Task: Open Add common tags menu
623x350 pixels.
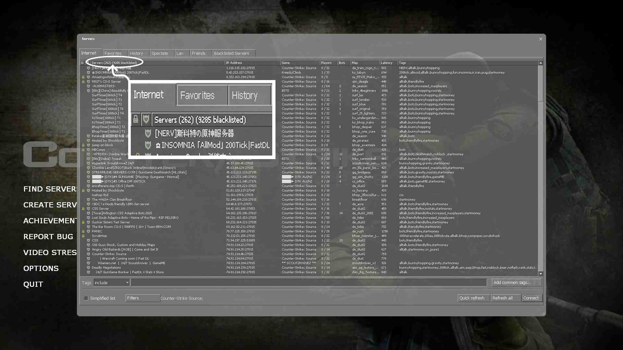Action: pos(516,283)
